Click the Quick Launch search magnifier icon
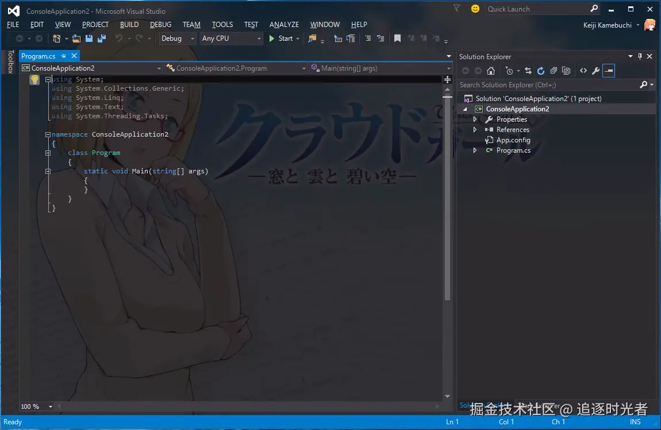Viewport: 661px width, 430px height. 594,9
